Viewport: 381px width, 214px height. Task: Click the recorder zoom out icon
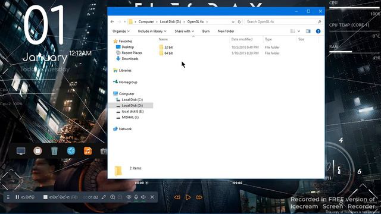tap(120, 197)
